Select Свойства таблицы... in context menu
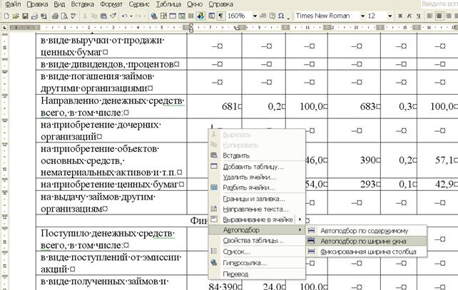 pos(257,241)
